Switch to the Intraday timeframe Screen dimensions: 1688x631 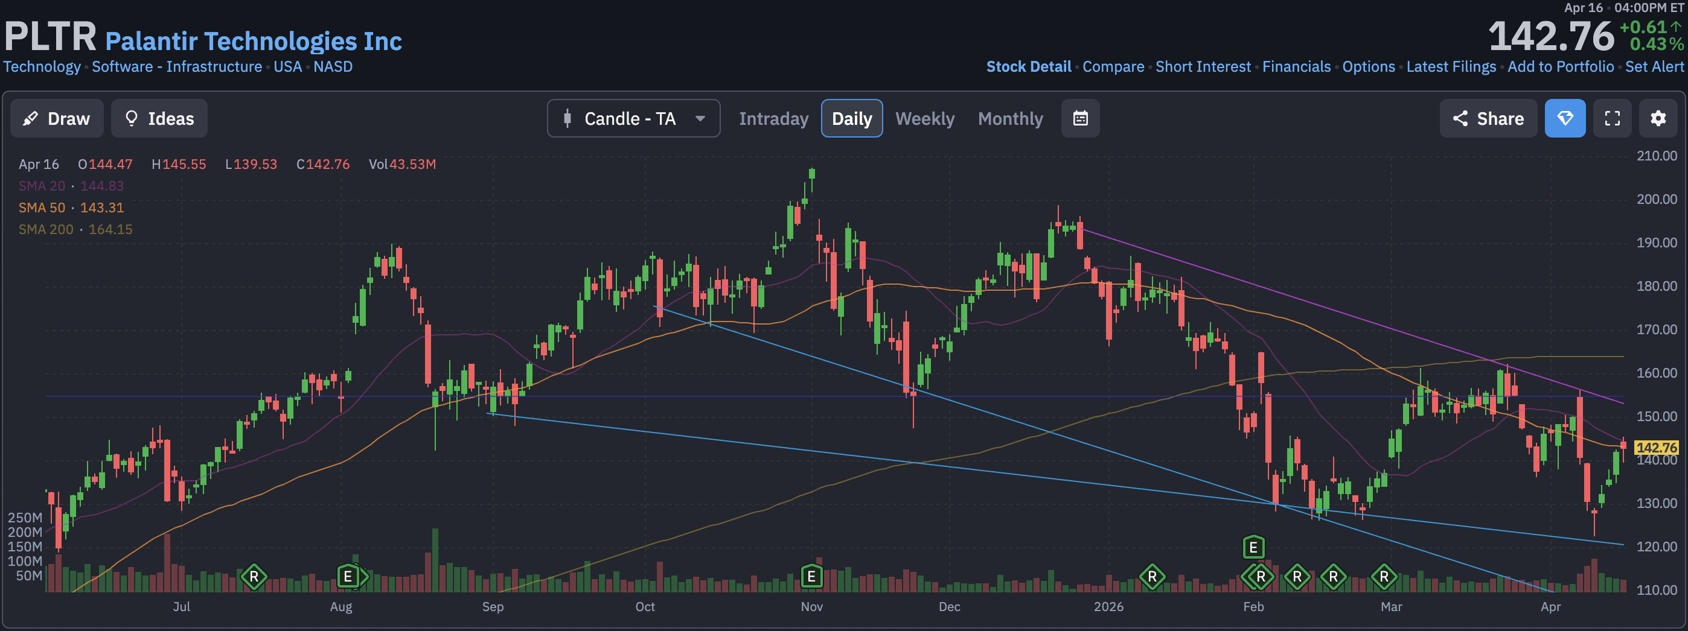pos(773,118)
